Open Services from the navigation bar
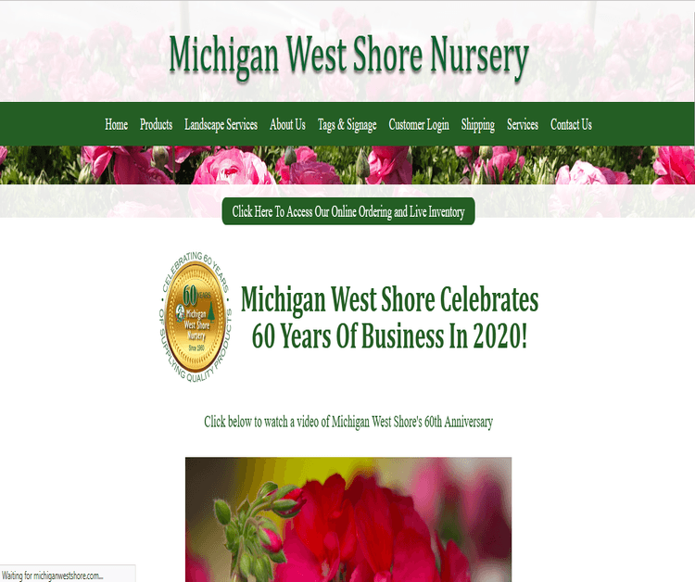The height and width of the screenshot is (582, 695). coord(523,124)
